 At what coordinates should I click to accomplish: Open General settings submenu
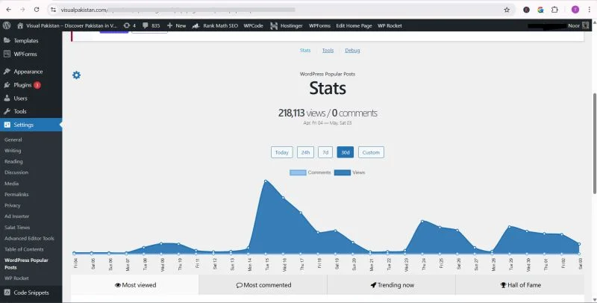point(13,140)
